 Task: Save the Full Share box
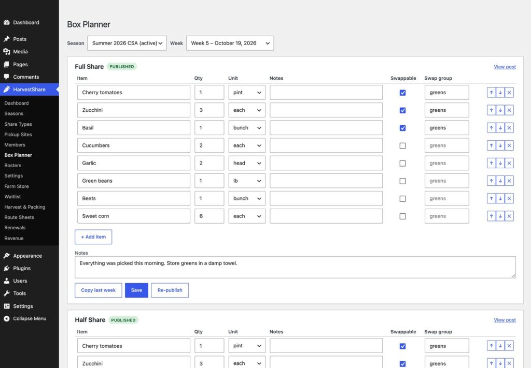(136, 290)
